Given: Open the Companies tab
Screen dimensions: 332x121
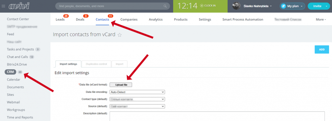Looking at the screenshot, I should (129, 19).
